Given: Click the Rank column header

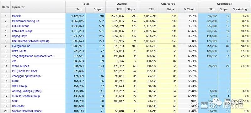Looking at the screenshot, I should (x=6, y=7).
